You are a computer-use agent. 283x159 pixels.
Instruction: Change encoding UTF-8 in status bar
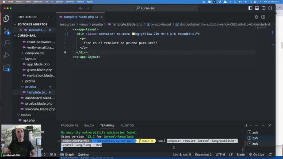point(220,155)
